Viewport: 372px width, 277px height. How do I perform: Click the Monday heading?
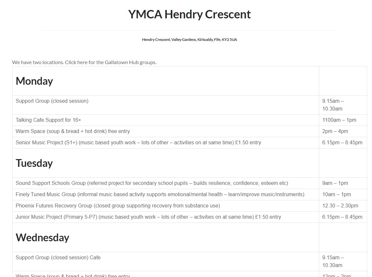coord(35,81)
